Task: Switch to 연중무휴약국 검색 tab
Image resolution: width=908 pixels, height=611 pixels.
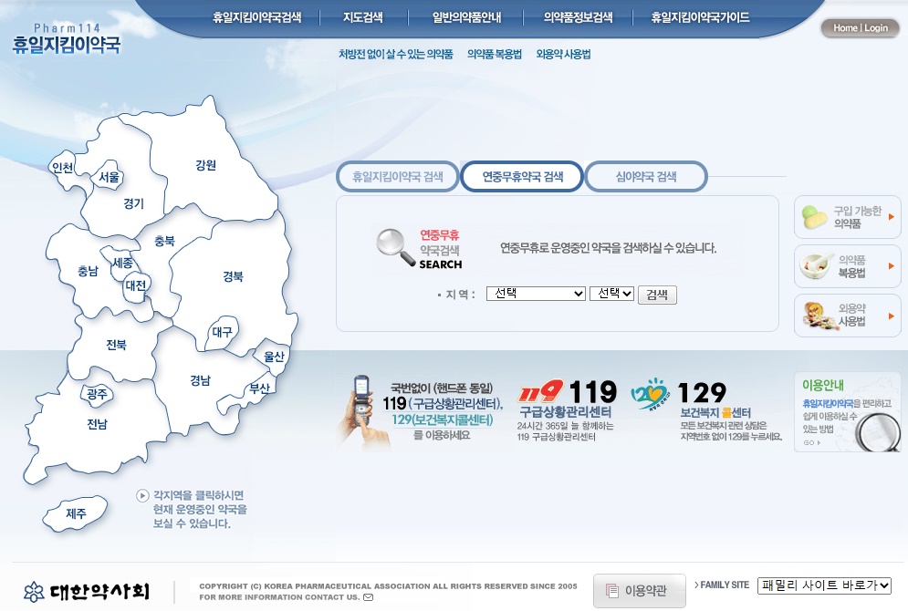Action: (x=522, y=177)
